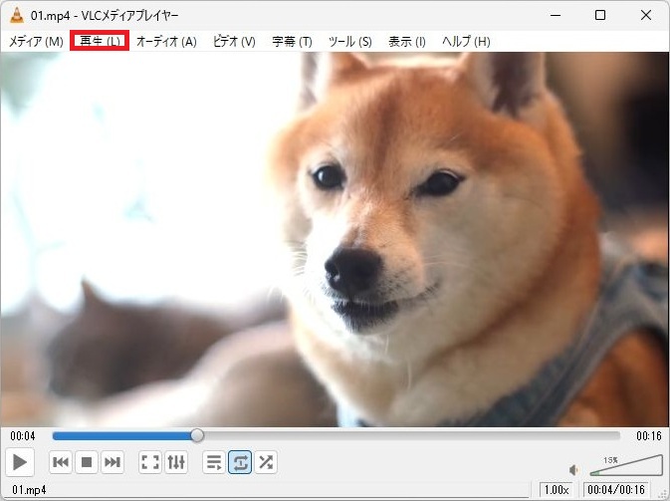The height and width of the screenshot is (501, 670).
Task: Expand the オーディオ (A) menu
Action: click(x=166, y=42)
